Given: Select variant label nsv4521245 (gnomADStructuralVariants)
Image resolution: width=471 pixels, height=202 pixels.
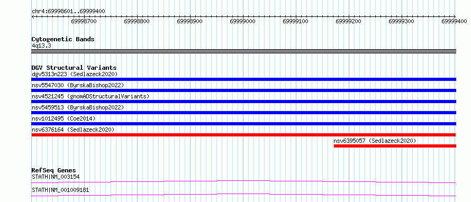Looking at the screenshot, I should click(x=90, y=96).
